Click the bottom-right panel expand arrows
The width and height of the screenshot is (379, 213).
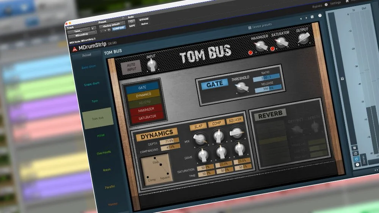[376, 170]
